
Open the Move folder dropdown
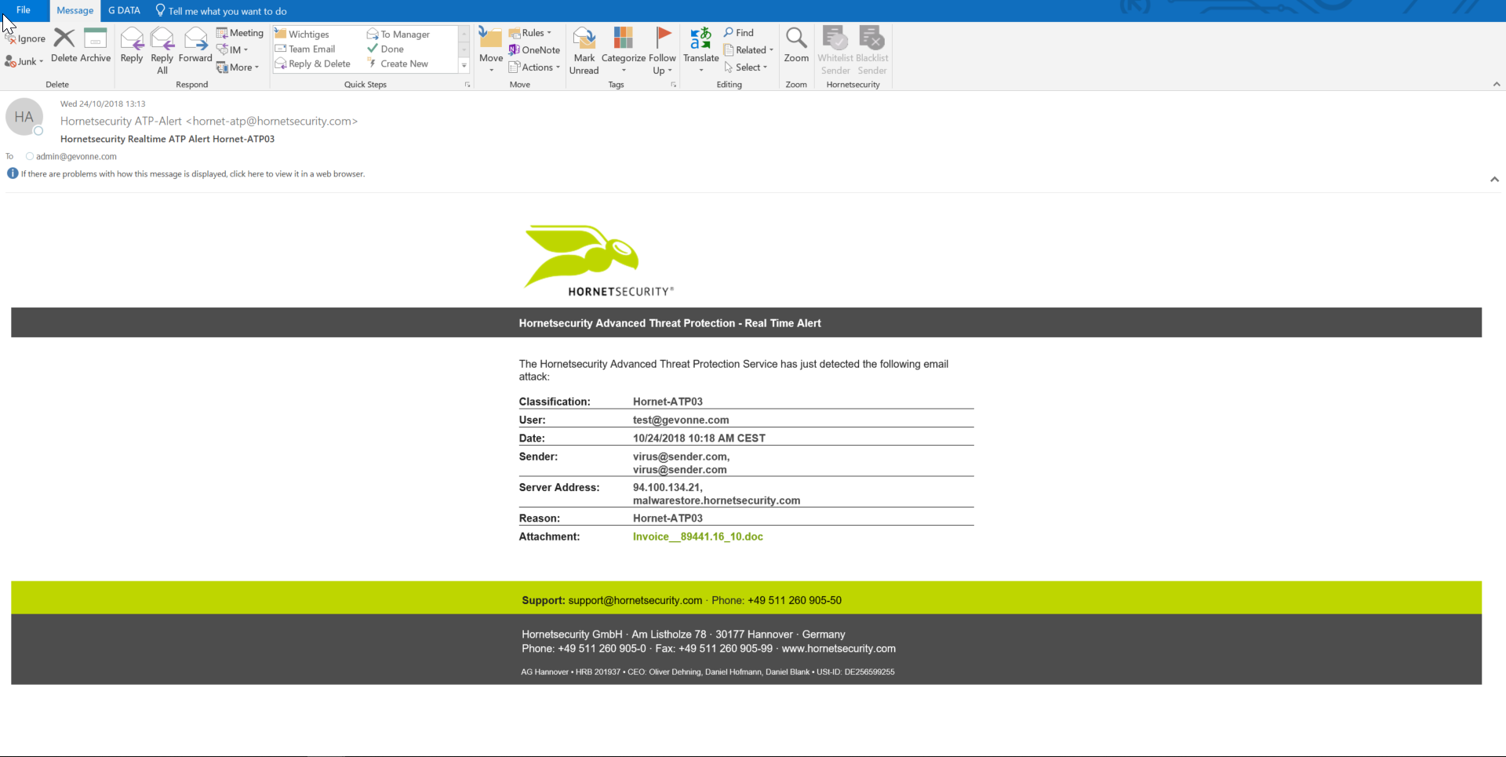[x=491, y=51]
